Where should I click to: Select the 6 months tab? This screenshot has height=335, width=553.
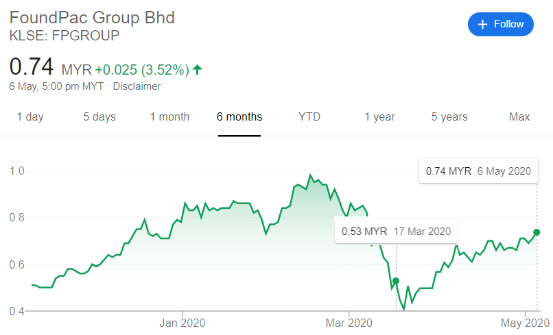click(x=239, y=117)
